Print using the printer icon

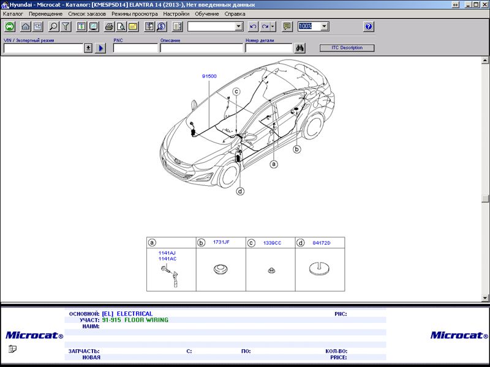click(109, 26)
